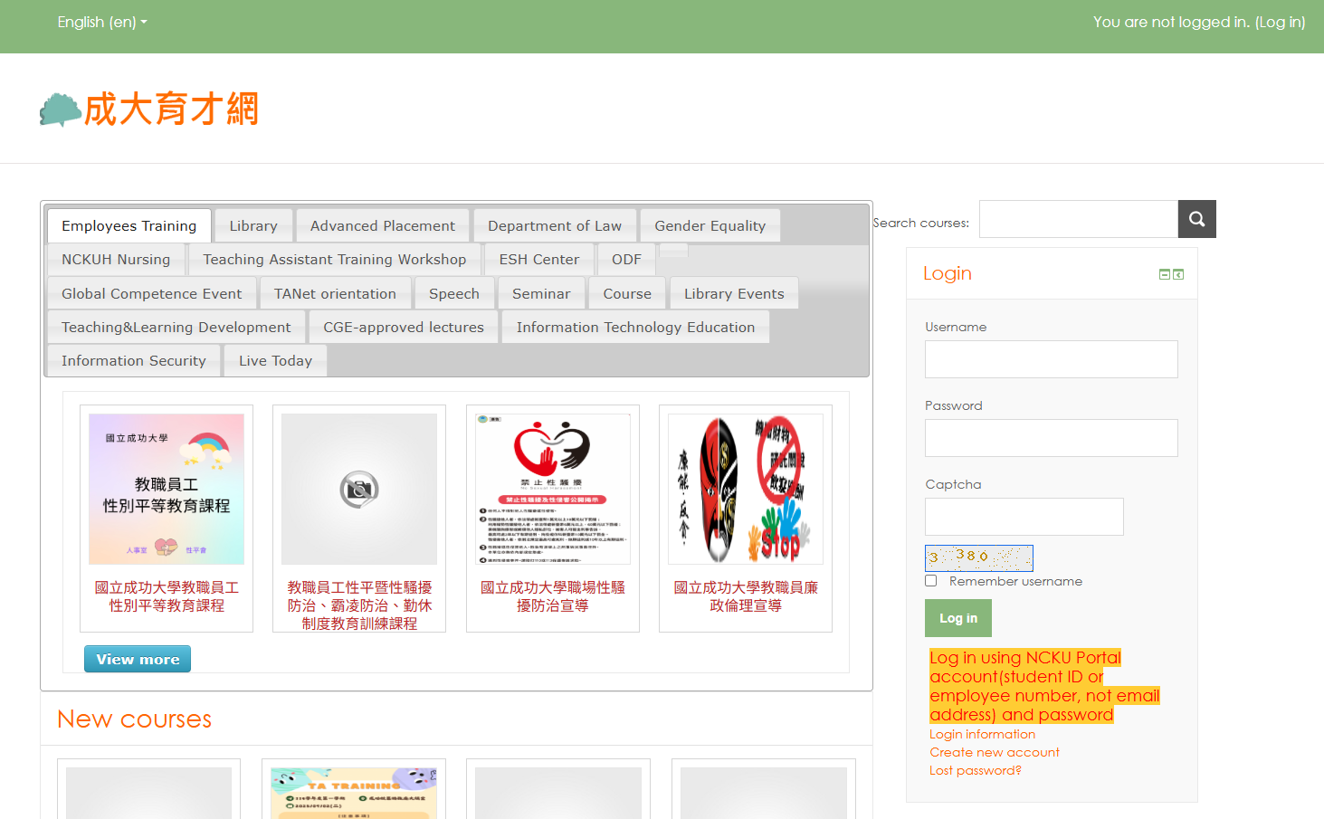Click into the Search courses text box
The height and width of the screenshot is (819, 1324).
pyautogui.click(x=1078, y=219)
